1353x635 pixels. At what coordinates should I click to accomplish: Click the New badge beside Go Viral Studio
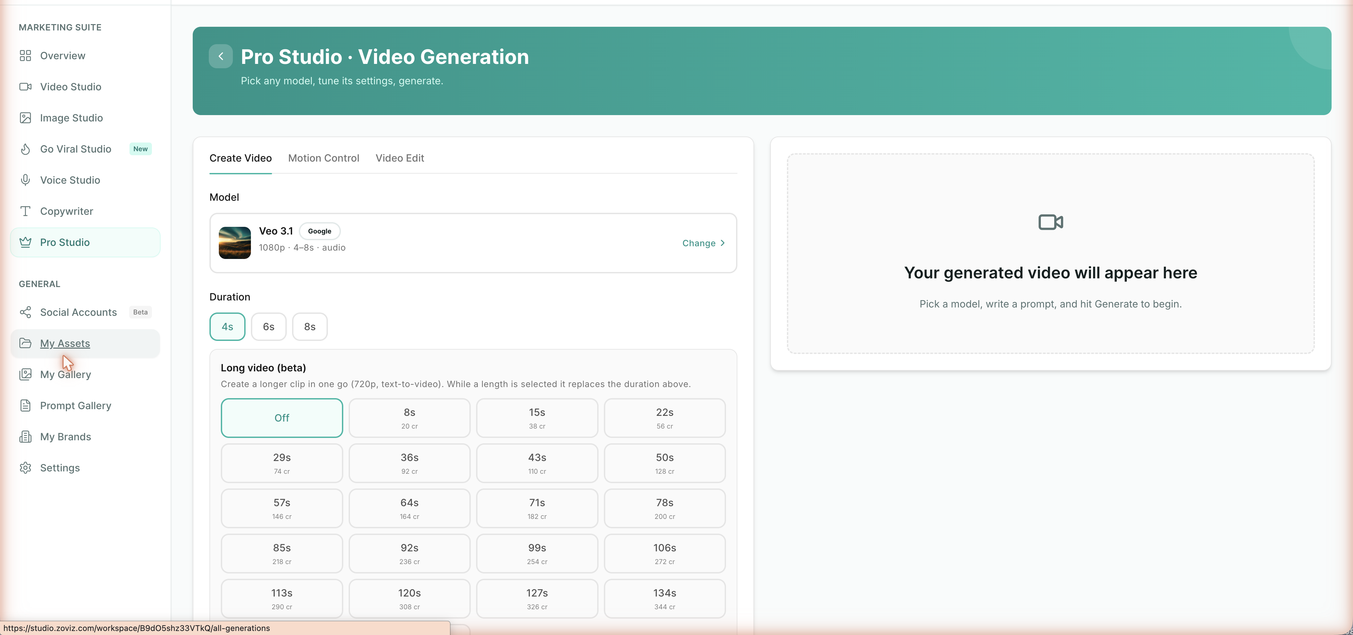[x=140, y=149]
